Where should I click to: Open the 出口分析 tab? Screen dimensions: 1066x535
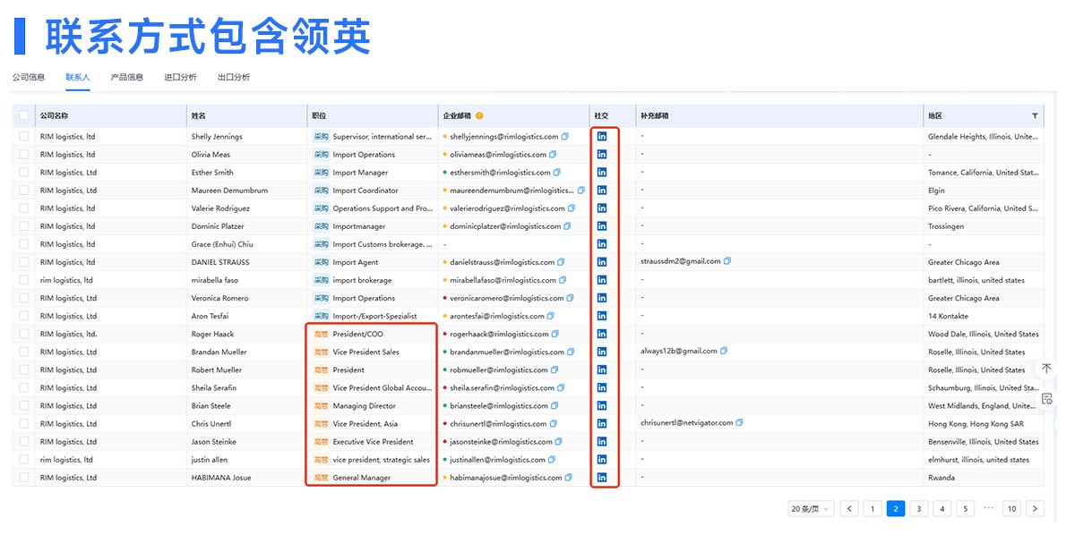tap(234, 78)
